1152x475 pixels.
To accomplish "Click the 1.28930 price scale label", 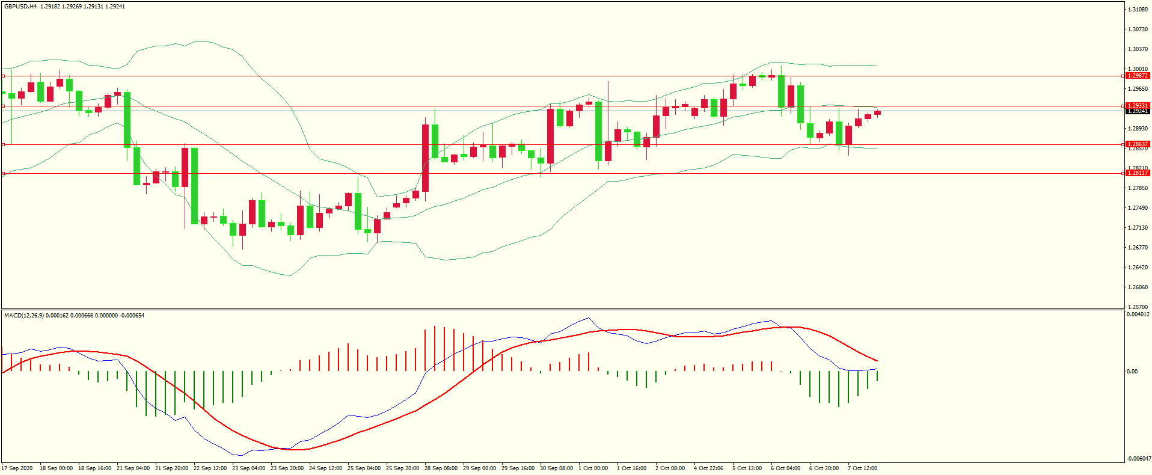I will coord(1138,129).
